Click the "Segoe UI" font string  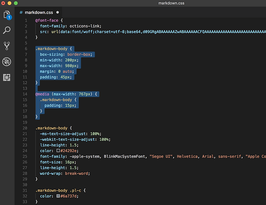point(161,156)
